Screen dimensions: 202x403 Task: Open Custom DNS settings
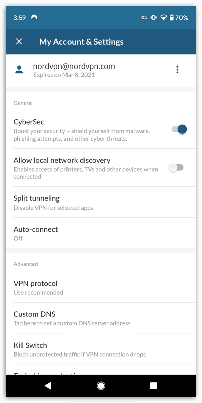pyautogui.click(x=101, y=318)
